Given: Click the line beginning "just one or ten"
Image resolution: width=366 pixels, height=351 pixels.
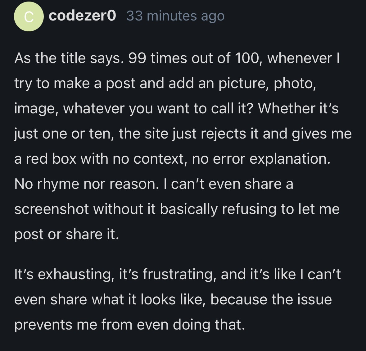Looking at the screenshot, I should coord(183,134).
